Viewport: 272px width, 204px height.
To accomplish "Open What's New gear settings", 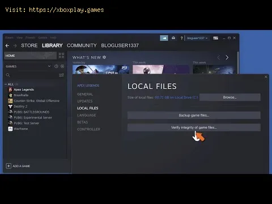I will point(104,57).
